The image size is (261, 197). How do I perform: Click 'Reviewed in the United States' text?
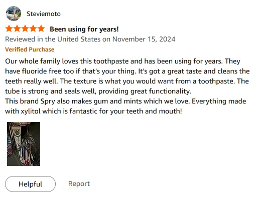point(53,39)
